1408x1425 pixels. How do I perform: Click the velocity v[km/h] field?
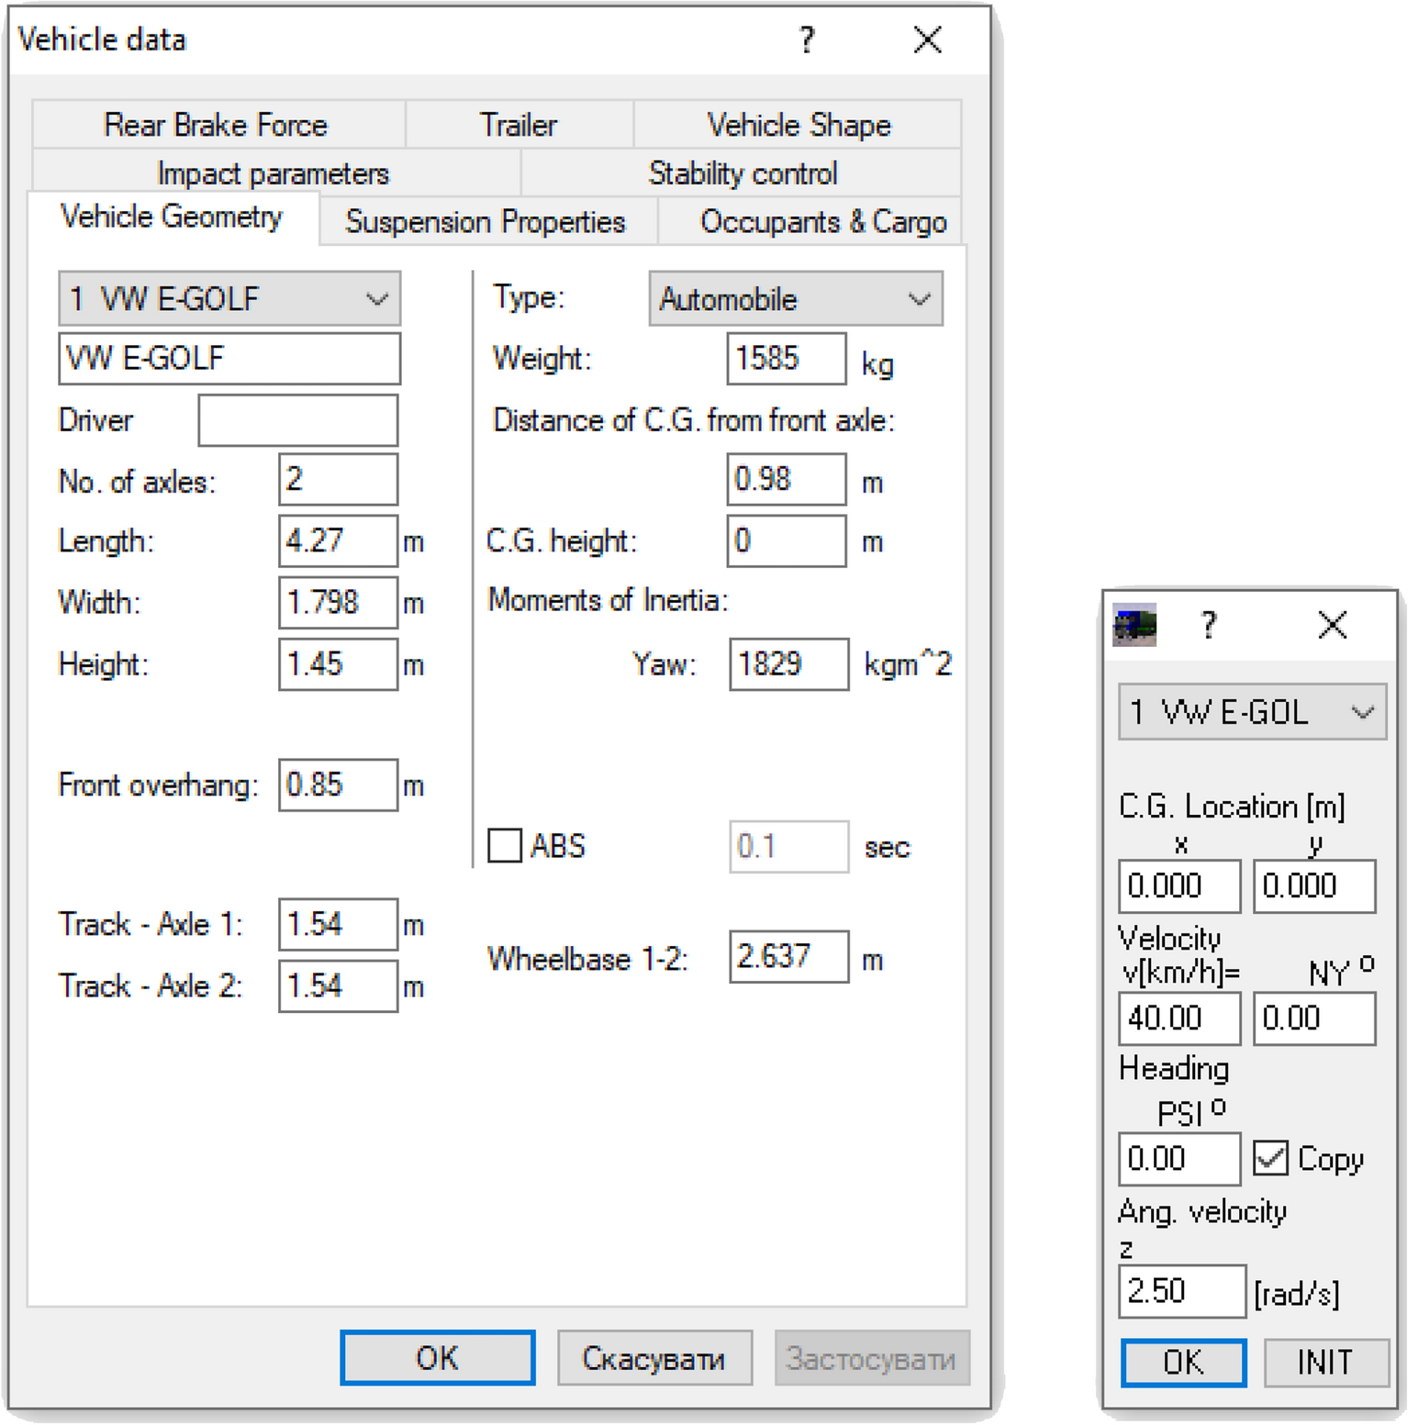[x=1179, y=1019]
